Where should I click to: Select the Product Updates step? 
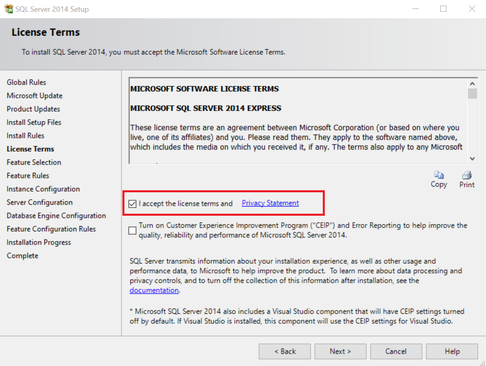[34, 109]
